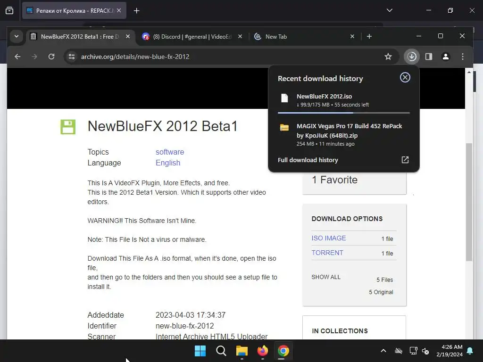Click the ISO download progress bar

point(344,113)
